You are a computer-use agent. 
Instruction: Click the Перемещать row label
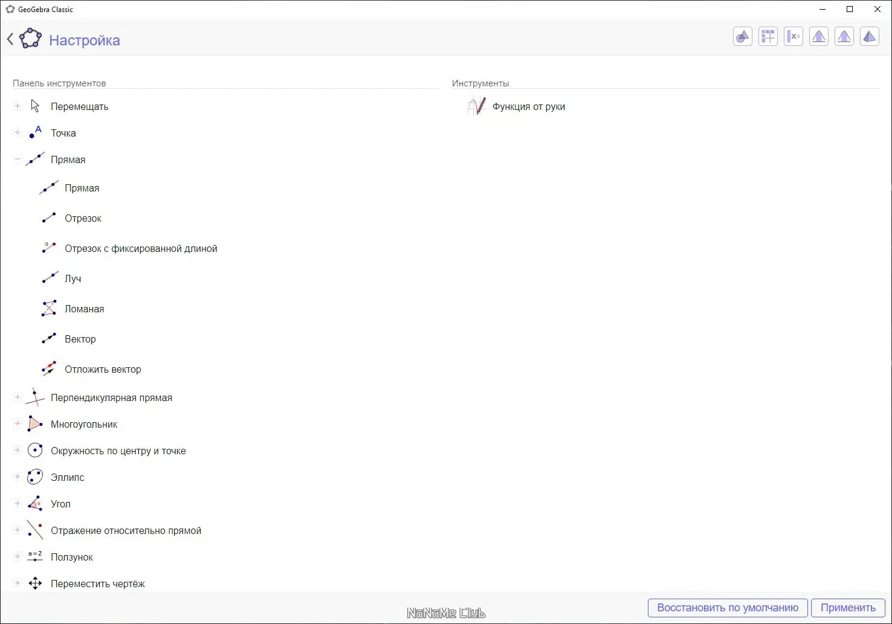click(x=79, y=107)
